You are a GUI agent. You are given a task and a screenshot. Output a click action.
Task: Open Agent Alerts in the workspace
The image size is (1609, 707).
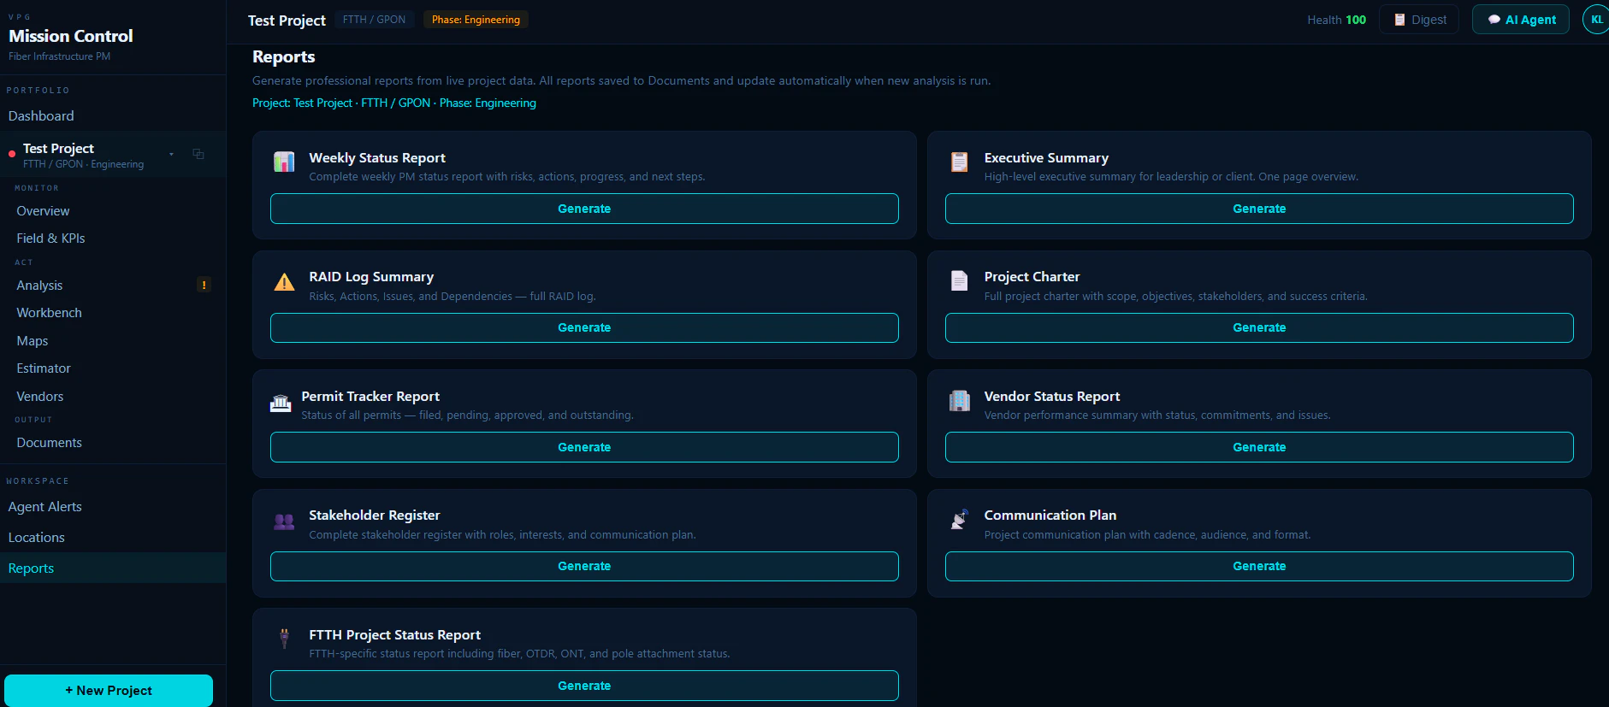44,507
